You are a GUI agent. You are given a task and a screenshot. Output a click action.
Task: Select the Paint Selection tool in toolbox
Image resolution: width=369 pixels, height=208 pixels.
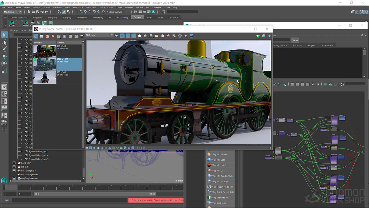click(4, 49)
